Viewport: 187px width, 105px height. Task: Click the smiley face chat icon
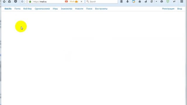pyautogui.click(x=162, y=1)
